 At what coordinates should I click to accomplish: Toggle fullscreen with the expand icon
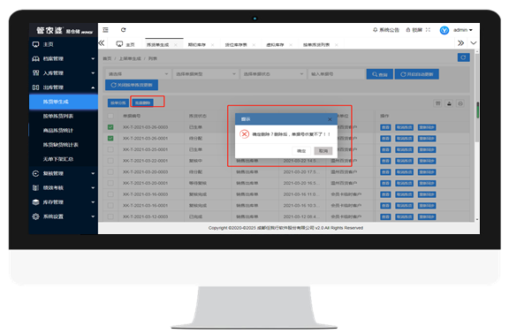pos(428,30)
